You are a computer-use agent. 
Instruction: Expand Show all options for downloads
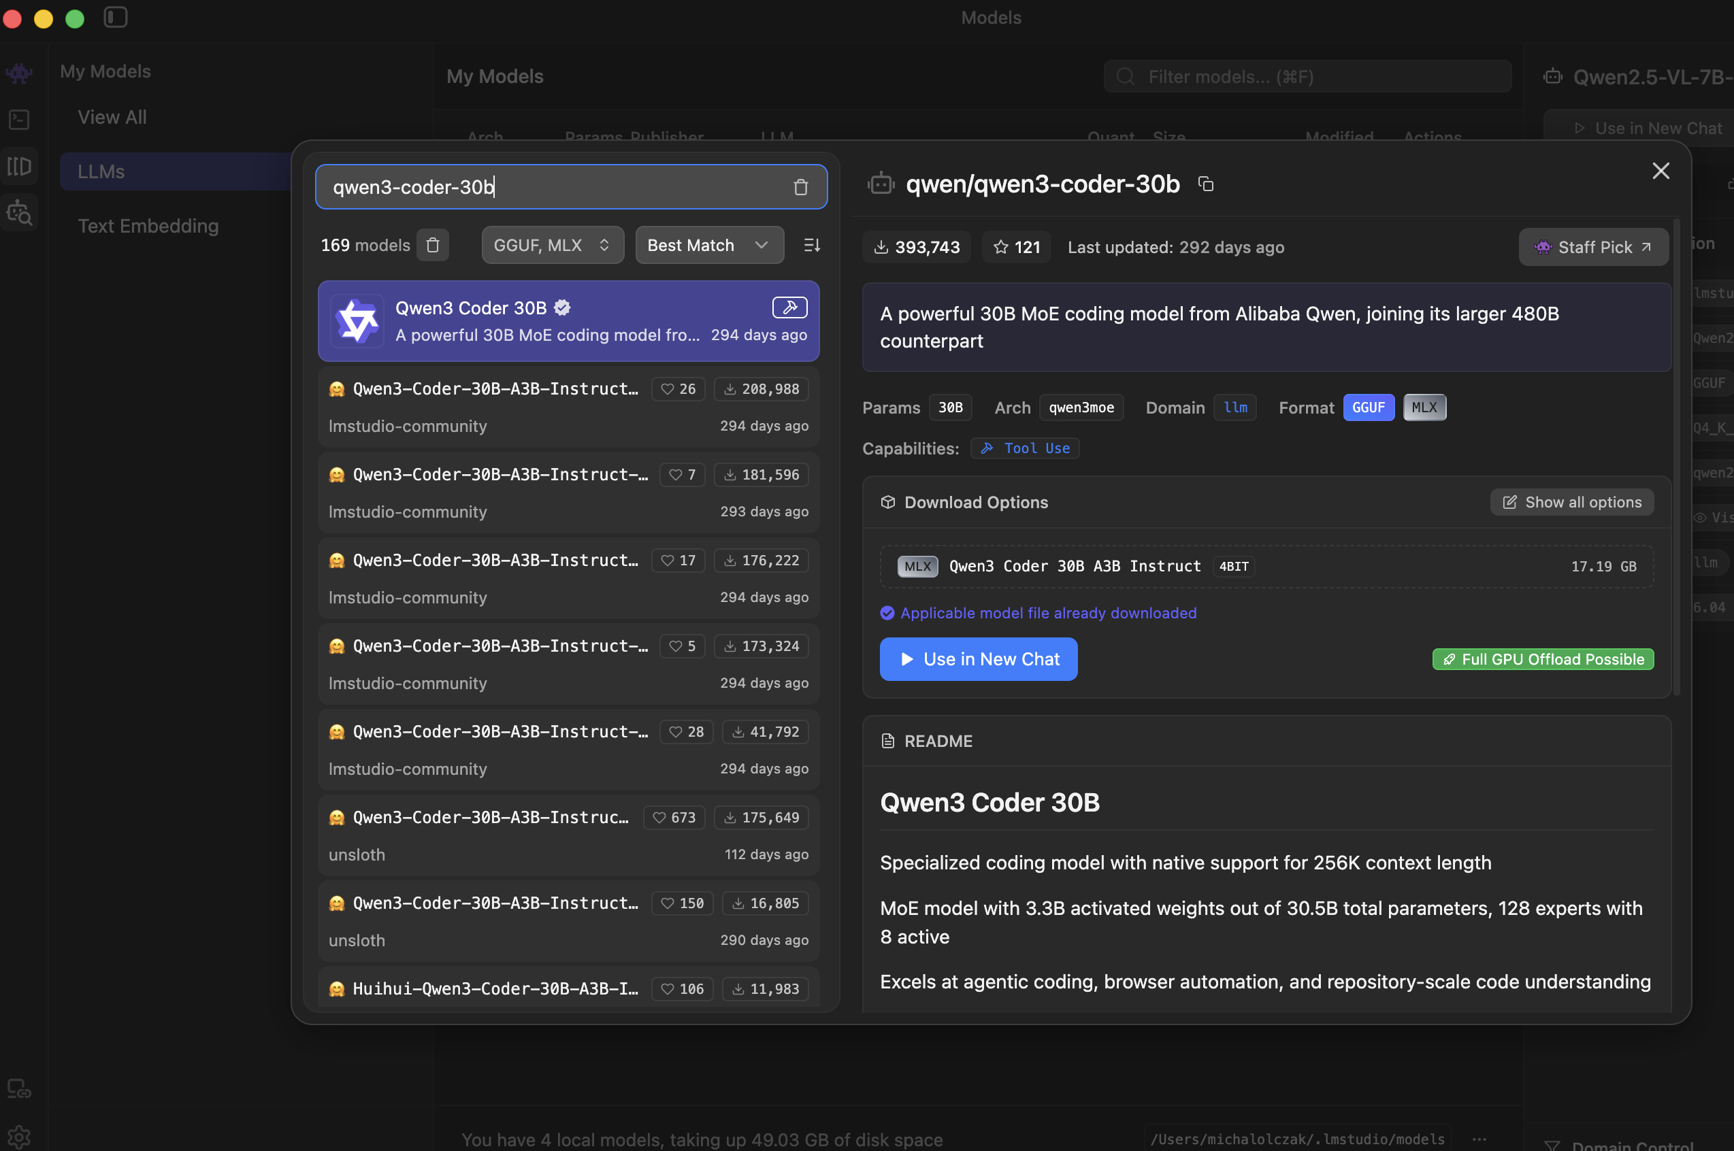click(x=1572, y=502)
